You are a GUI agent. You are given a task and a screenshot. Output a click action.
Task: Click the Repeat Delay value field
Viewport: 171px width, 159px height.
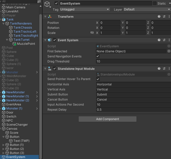pos(133,109)
